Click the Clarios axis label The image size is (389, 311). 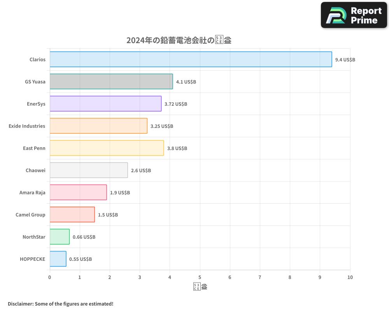point(37,59)
